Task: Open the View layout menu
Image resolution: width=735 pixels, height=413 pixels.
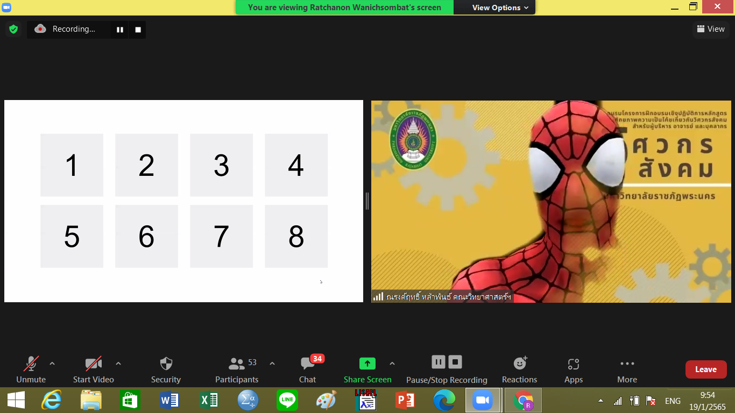Action: 711,29
